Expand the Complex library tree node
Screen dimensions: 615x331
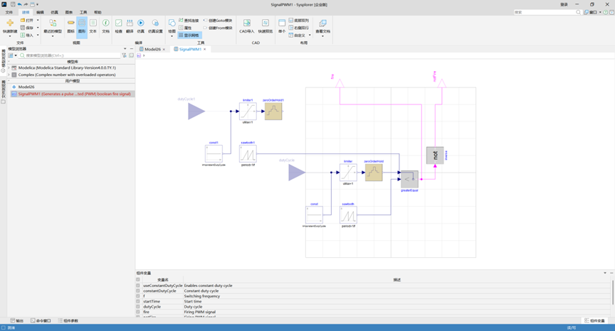pyautogui.click(x=9, y=75)
